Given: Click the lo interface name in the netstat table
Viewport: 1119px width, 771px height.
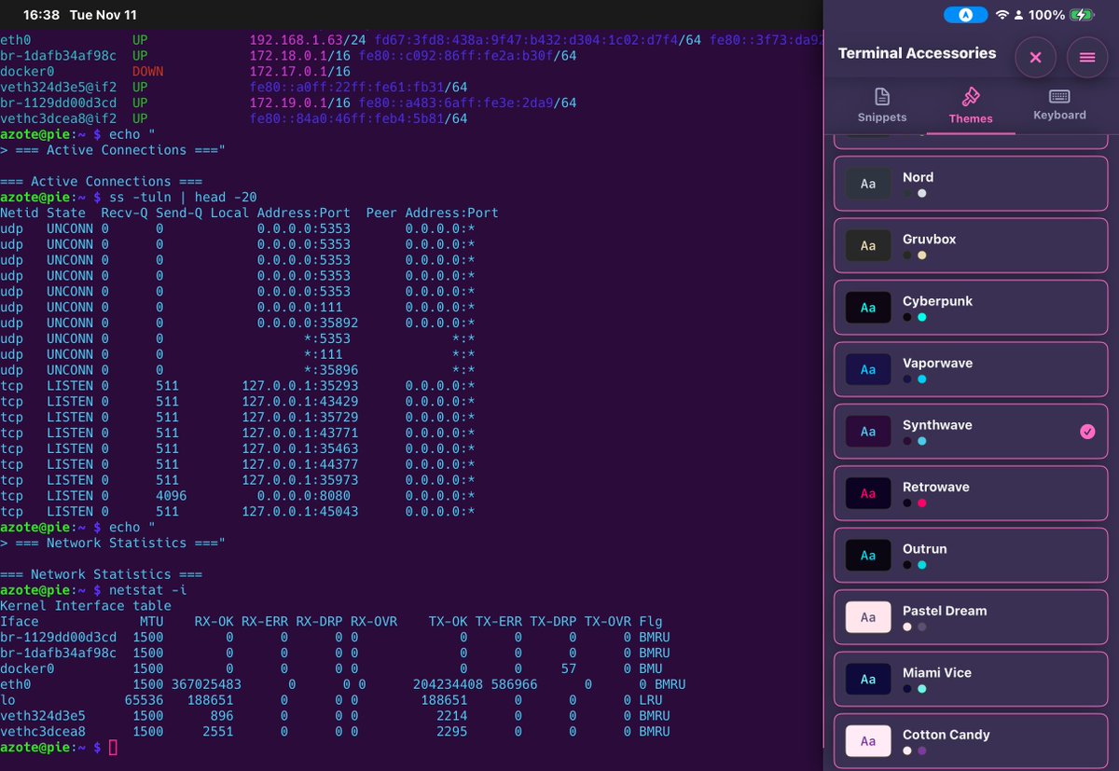Looking at the screenshot, I should 7,700.
